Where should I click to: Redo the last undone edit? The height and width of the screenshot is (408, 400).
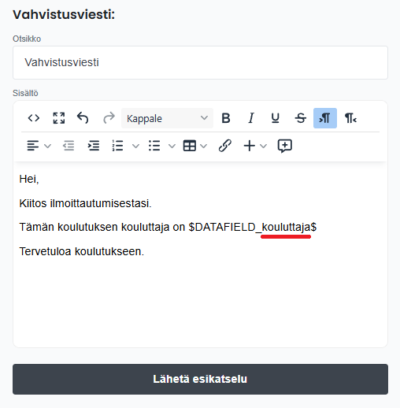(109, 118)
